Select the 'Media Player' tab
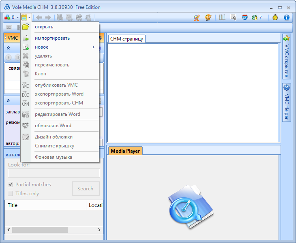The image size is (296, 243). (x=125, y=151)
